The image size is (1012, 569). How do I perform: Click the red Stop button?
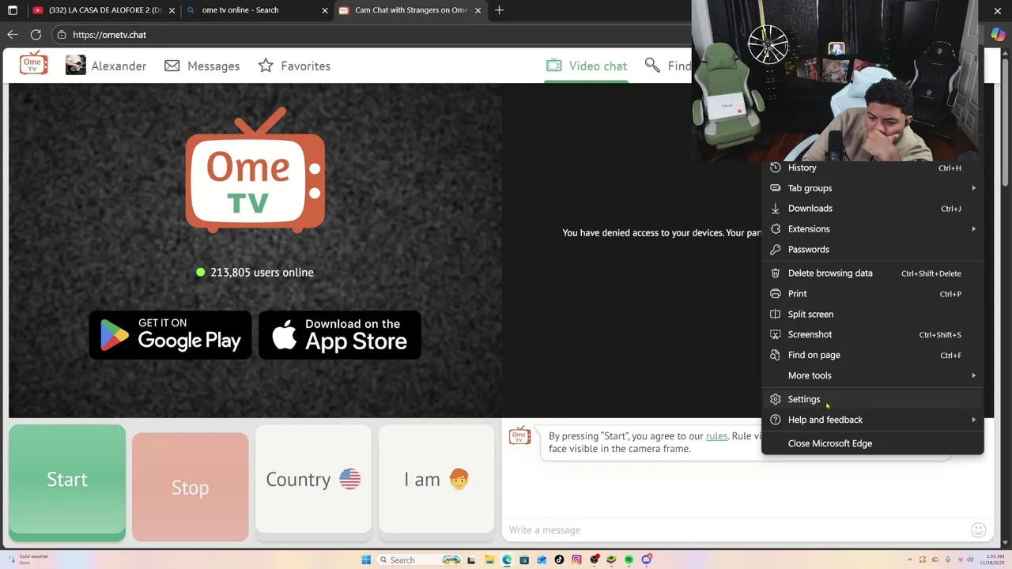click(x=190, y=488)
